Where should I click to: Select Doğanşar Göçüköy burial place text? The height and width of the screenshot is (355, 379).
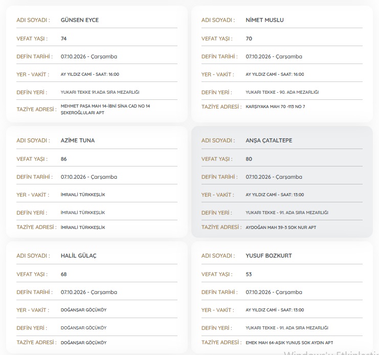pos(83,328)
